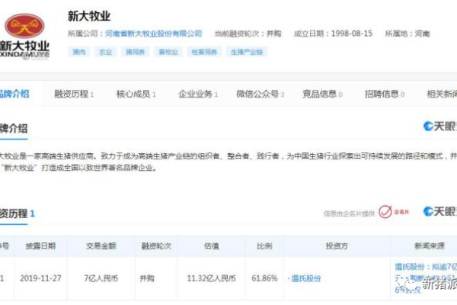
Task: Go to the 微信公众号 tab
Action: tap(260, 94)
